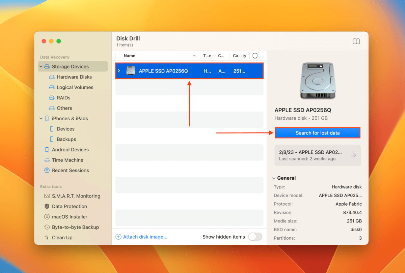Screen dimensions: 405x273
Task: Click Search for lost data button
Action: pyautogui.click(x=318, y=133)
